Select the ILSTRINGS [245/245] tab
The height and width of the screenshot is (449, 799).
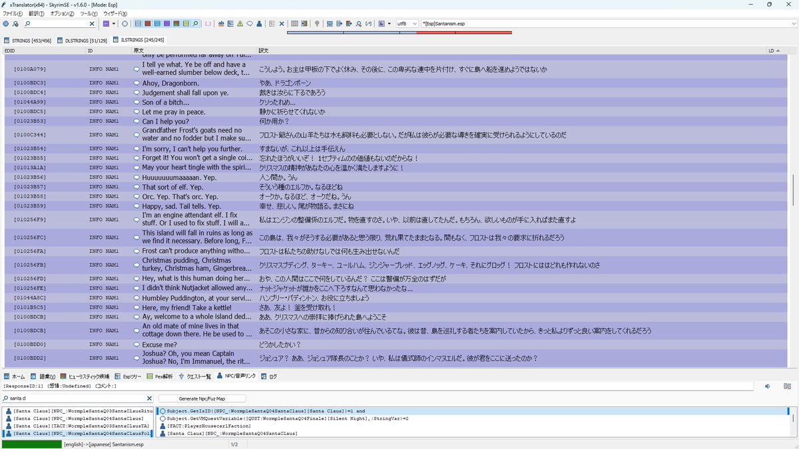tap(139, 41)
